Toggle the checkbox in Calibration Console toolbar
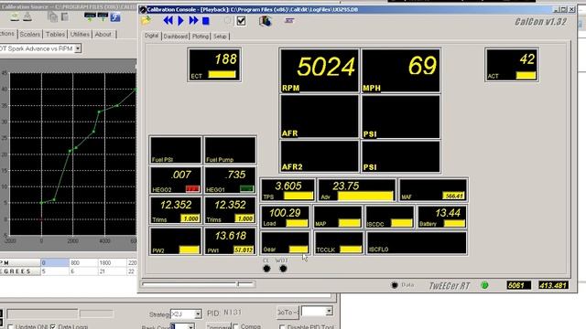The height and width of the screenshot is (329, 586). [241, 21]
